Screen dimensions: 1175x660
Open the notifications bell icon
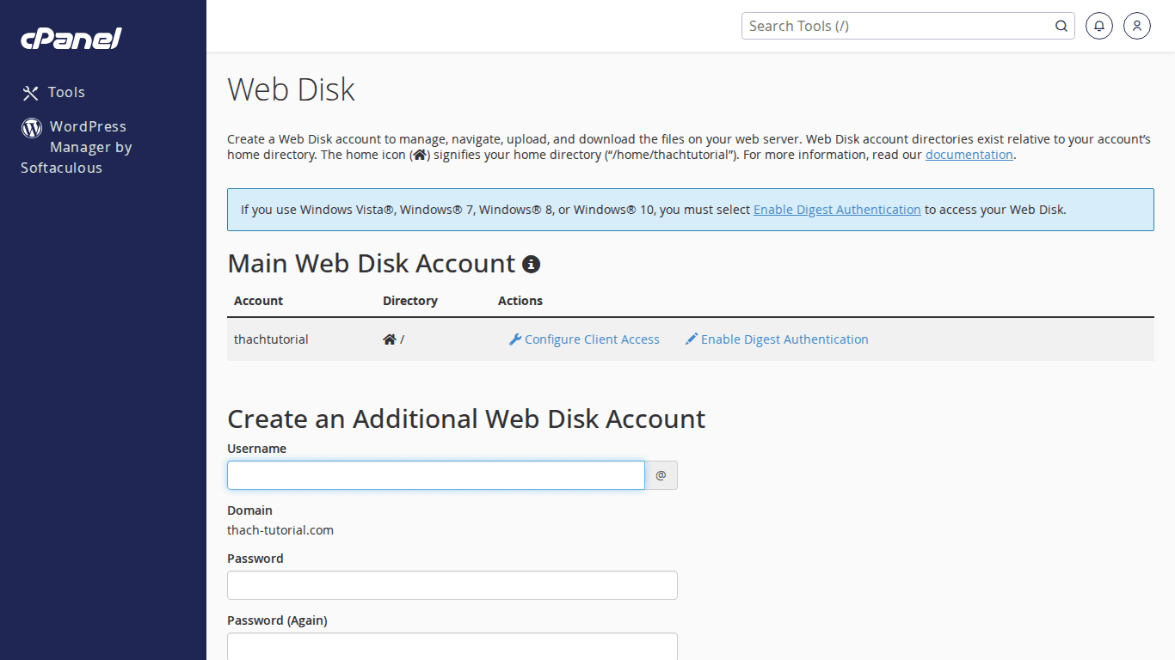pos(1098,26)
